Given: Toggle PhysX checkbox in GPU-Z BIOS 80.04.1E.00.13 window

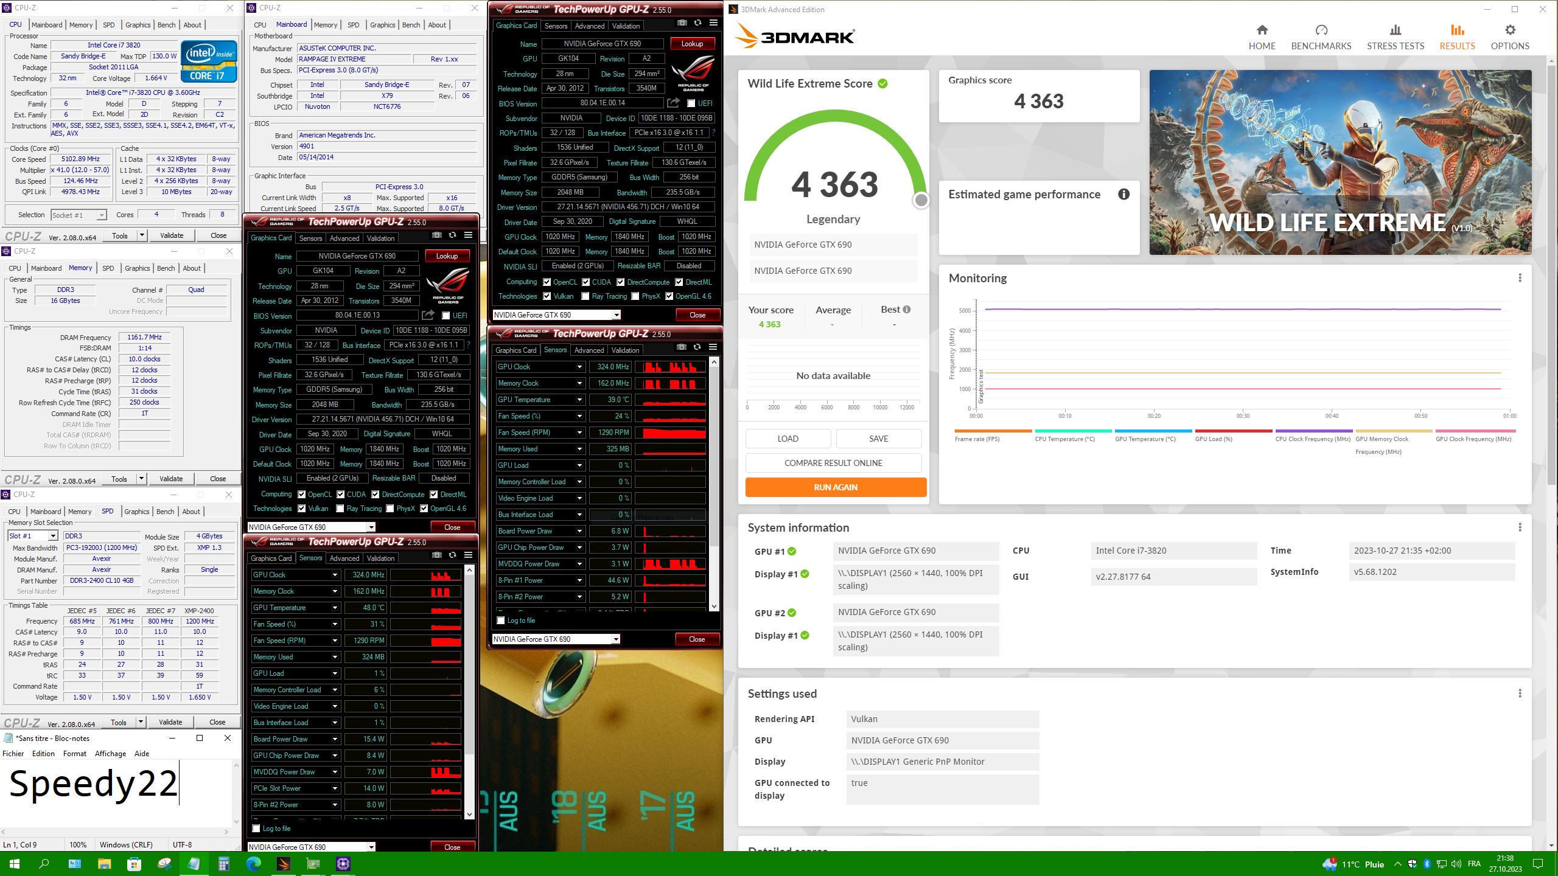Looking at the screenshot, I should pyautogui.click(x=390, y=509).
